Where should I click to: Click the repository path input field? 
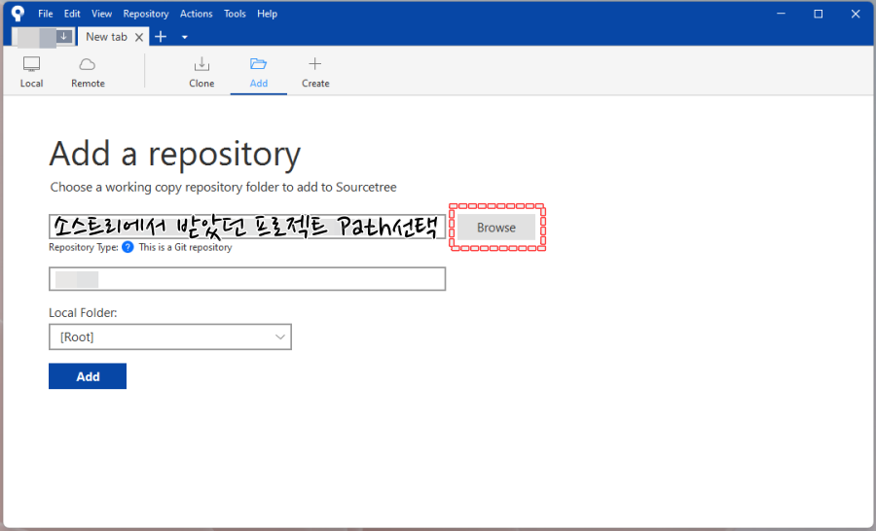(247, 227)
